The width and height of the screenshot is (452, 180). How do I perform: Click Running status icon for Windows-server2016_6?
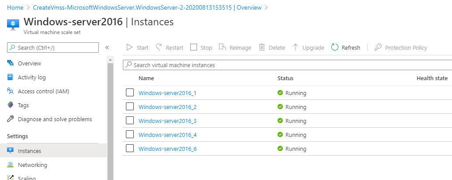pos(280,148)
